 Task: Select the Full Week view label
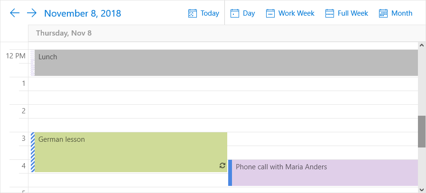click(353, 13)
